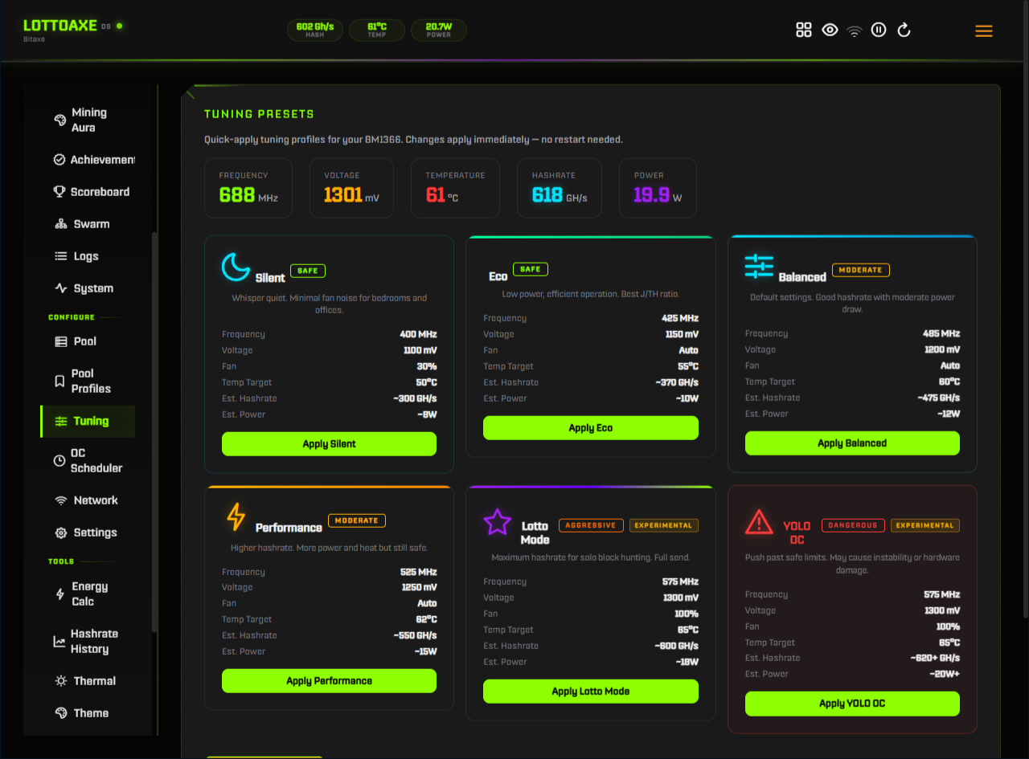Click the DANGEROUS badge on YOLO OC
The height and width of the screenshot is (759, 1029).
(853, 525)
